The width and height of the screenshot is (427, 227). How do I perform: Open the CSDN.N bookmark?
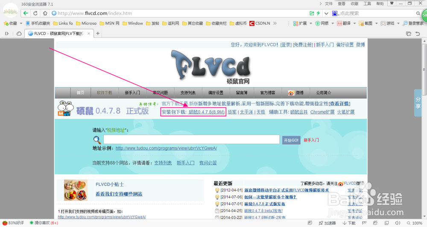point(260,23)
